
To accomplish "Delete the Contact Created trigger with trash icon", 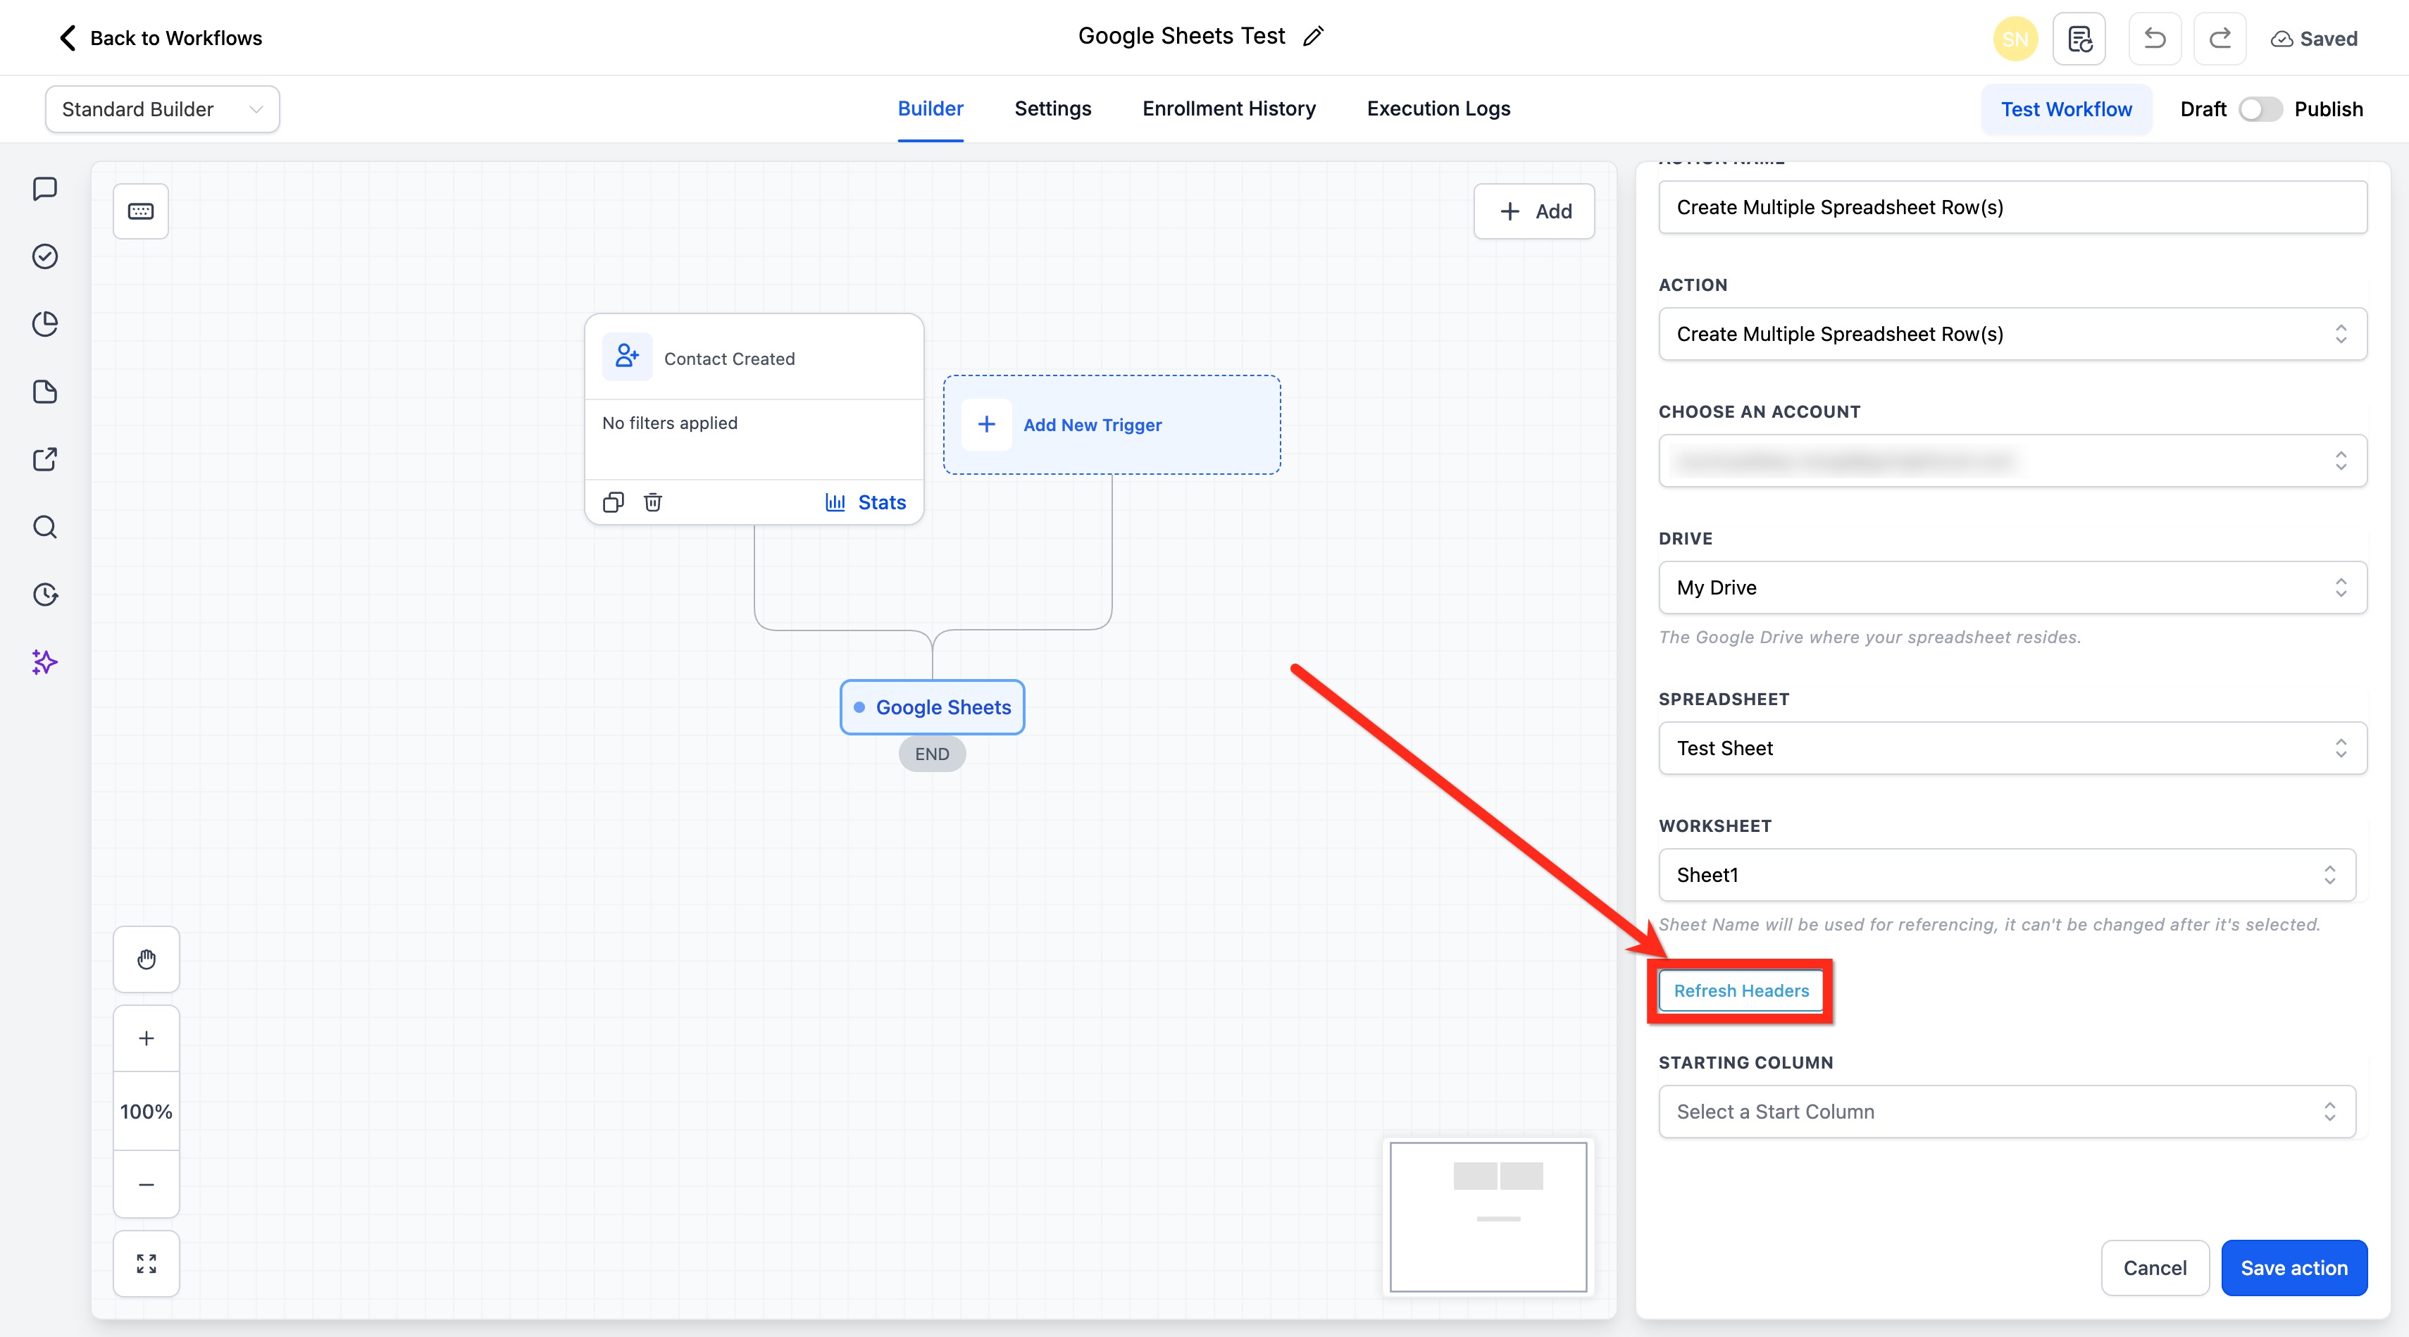I will (653, 502).
